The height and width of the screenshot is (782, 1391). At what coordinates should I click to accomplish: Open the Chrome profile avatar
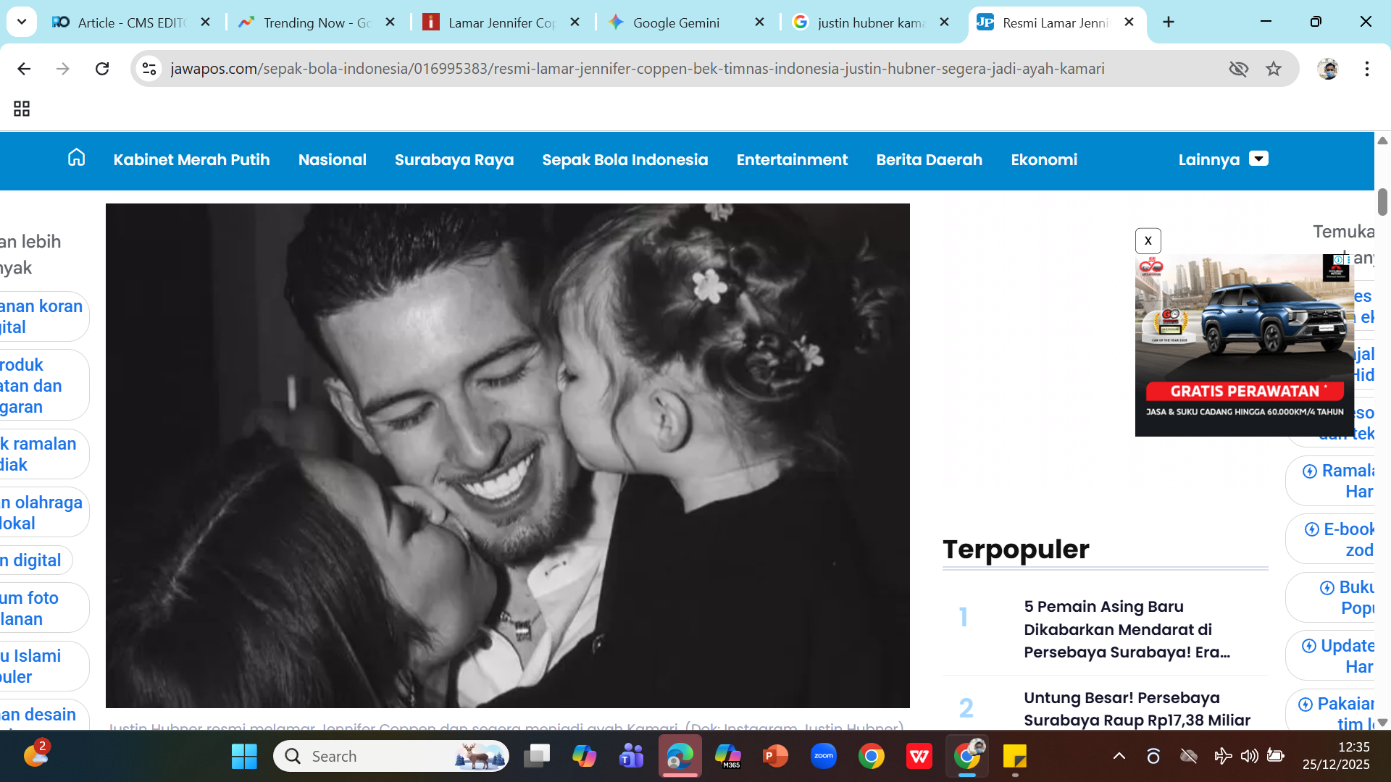[x=1327, y=69]
